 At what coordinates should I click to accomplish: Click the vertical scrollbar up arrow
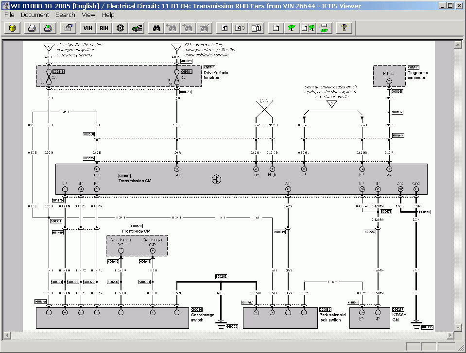(457, 45)
